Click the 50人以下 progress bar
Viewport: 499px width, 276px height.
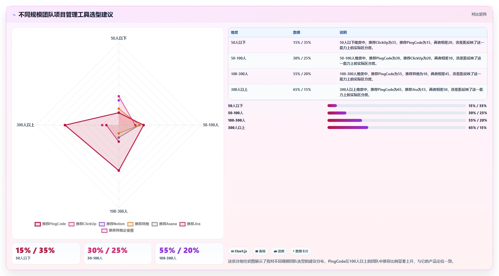397,106
